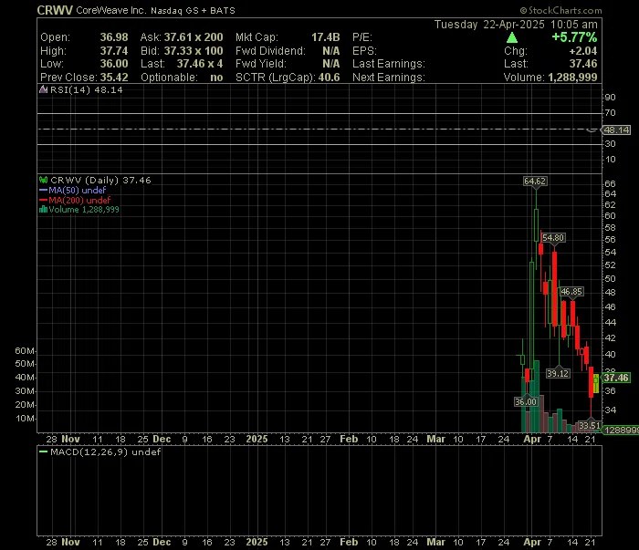
Task: Click the Open value 36.98
Action: [x=114, y=37]
